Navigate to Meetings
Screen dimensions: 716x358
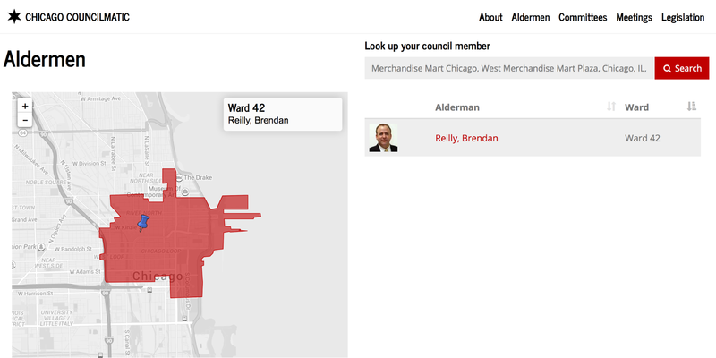point(634,17)
